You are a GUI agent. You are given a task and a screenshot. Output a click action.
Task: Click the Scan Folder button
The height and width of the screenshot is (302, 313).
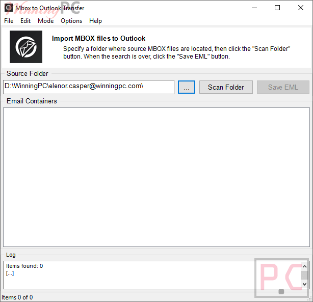(226, 87)
